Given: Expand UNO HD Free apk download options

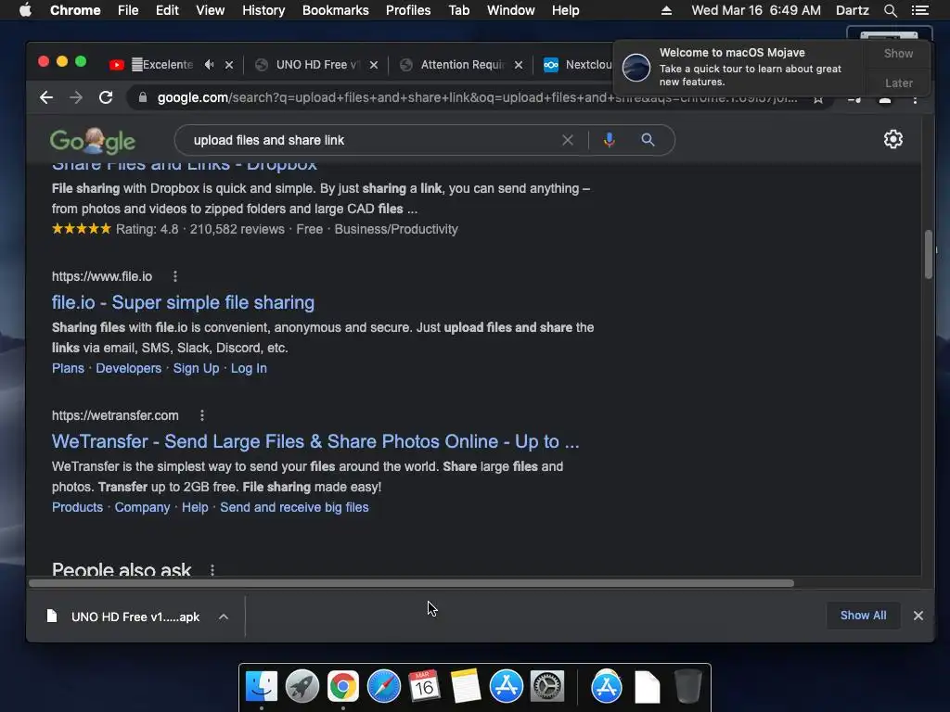Looking at the screenshot, I should 224,617.
